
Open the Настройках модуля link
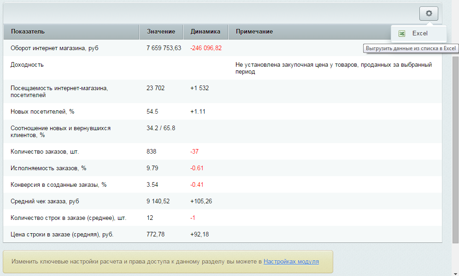click(291, 261)
